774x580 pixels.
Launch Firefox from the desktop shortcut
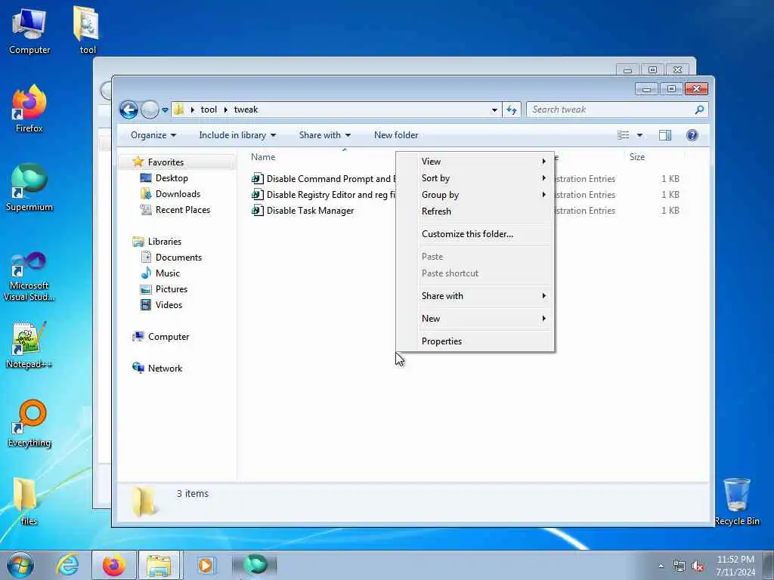(29, 109)
